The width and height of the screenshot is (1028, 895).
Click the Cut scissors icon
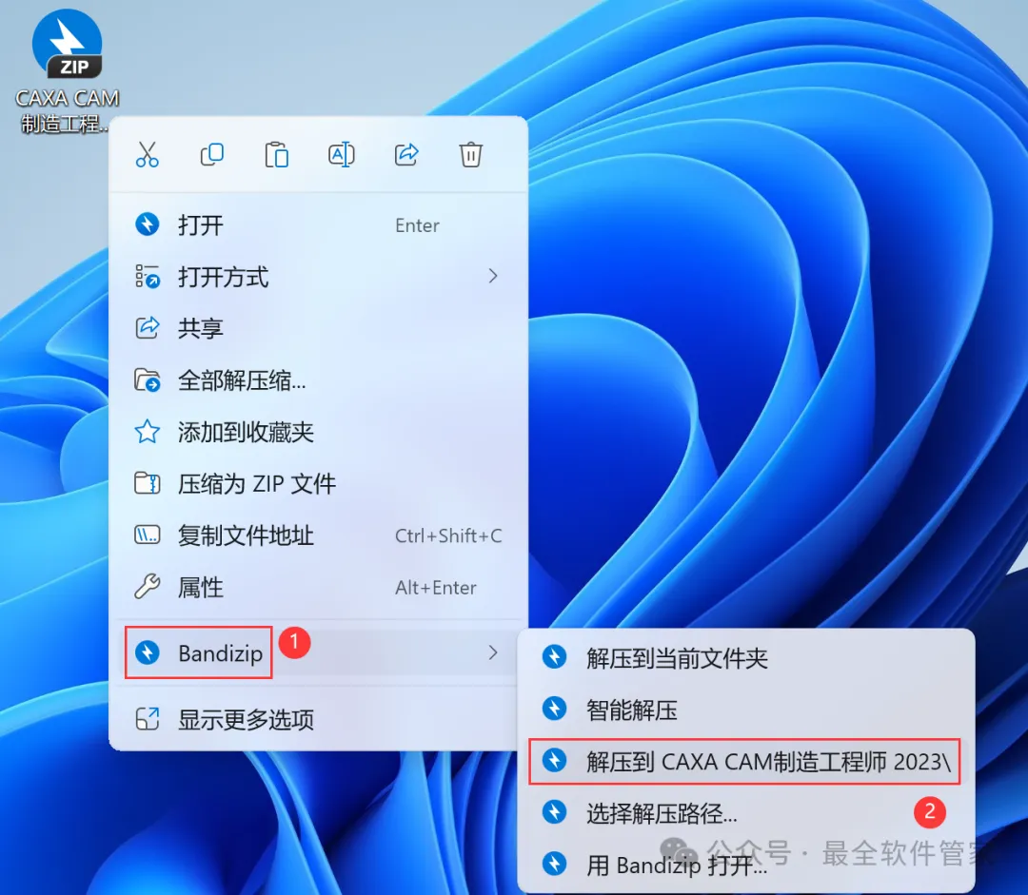[x=147, y=155]
